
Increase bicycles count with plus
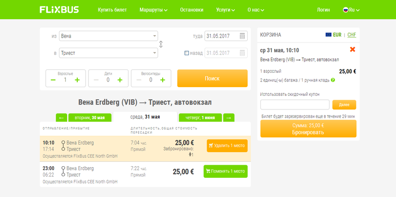[x=163, y=80]
